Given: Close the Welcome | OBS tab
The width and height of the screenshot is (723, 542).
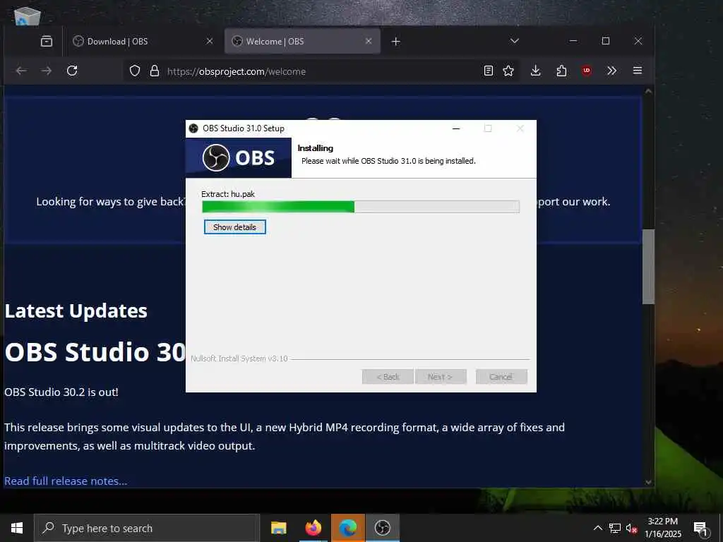Looking at the screenshot, I should click(369, 42).
